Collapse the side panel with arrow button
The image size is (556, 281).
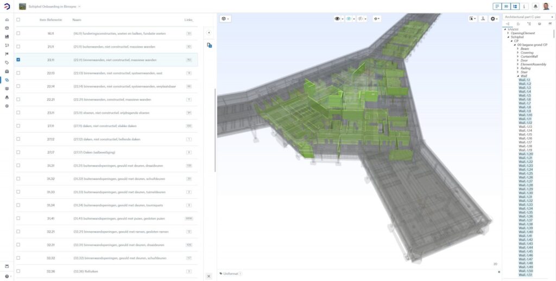coord(209,32)
